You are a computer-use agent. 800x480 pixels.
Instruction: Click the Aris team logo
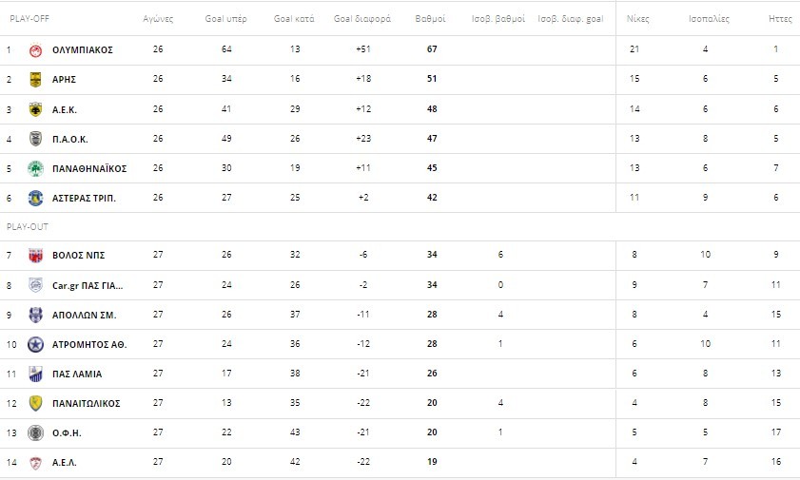click(35, 79)
